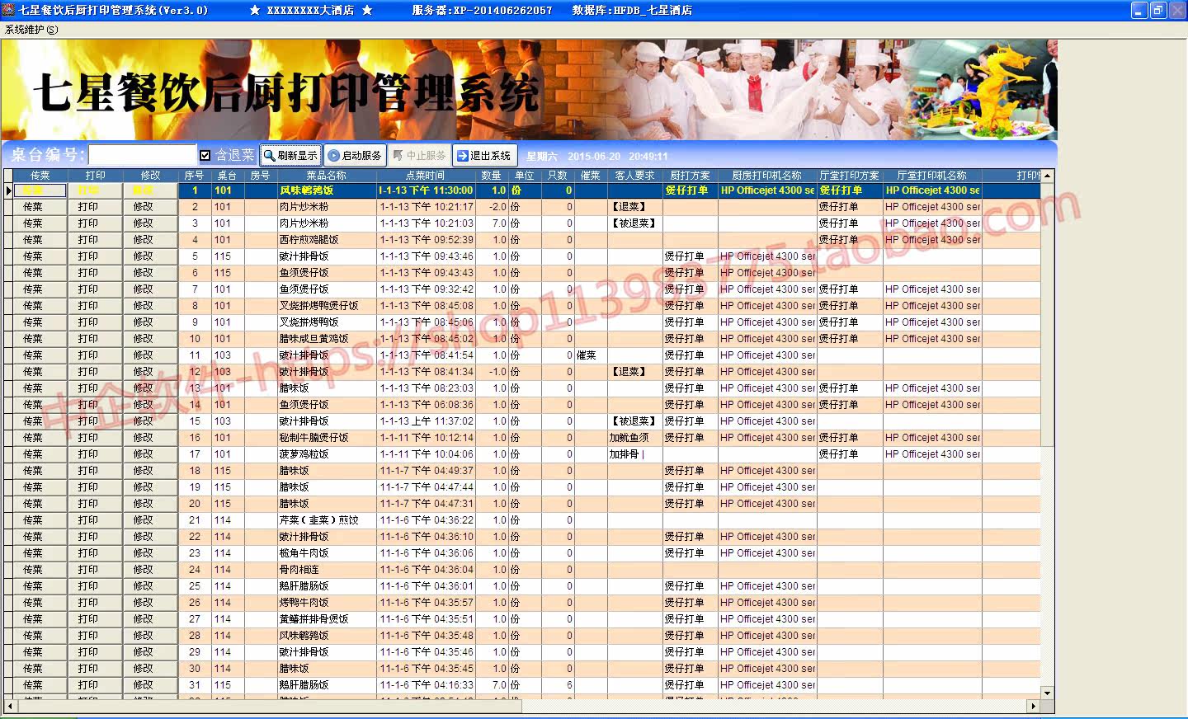Select row indicator arrow of row 1
Viewport: 1188px width, 719px height.
pos(9,190)
